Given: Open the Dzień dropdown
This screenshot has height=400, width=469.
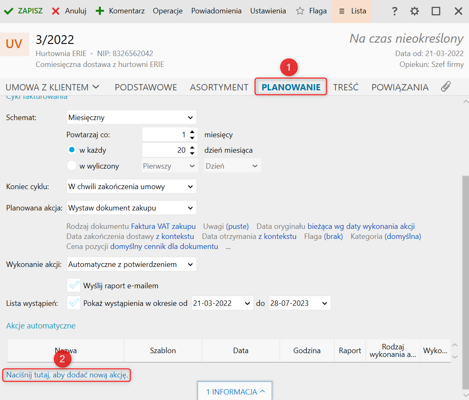Looking at the screenshot, I should (232, 166).
